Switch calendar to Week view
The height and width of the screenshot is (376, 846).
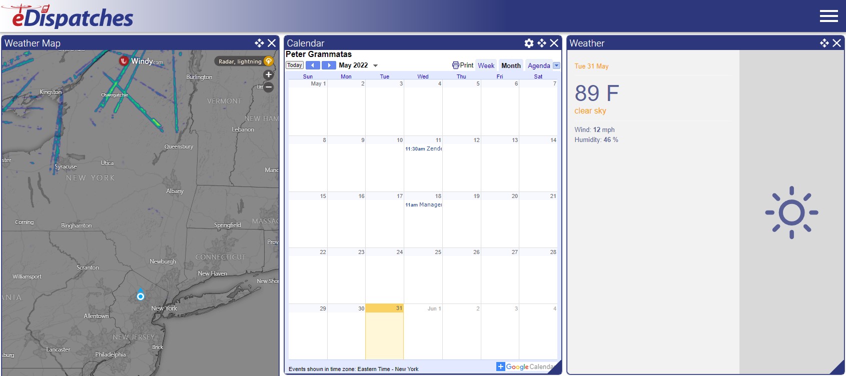(486, 65)
